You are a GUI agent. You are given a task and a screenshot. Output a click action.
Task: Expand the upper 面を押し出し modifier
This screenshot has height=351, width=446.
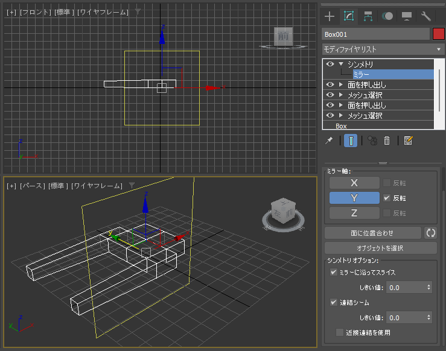pos(341,84)
